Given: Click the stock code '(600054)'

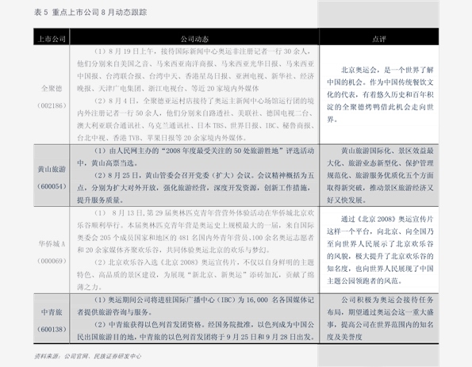Looking at the screenshot, I should [x=52, y=186].
